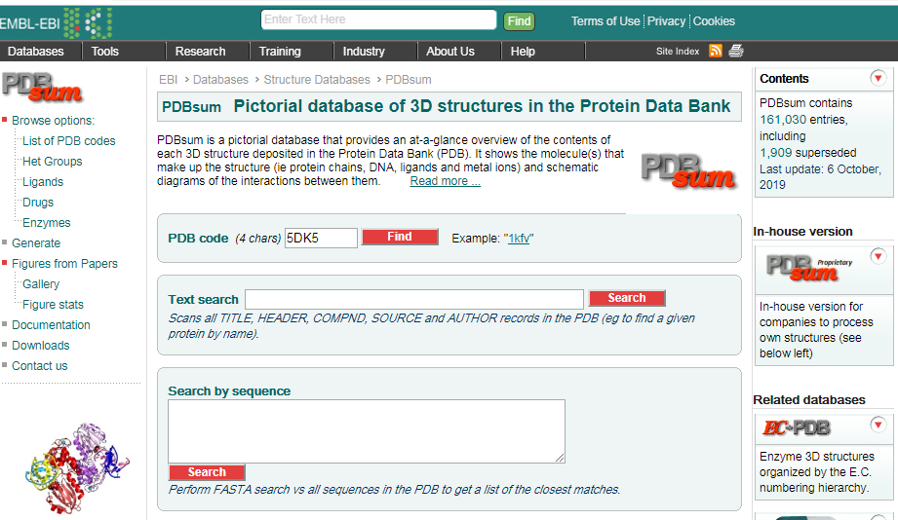Click the EC-PDB logo icon

coord(796,427)
